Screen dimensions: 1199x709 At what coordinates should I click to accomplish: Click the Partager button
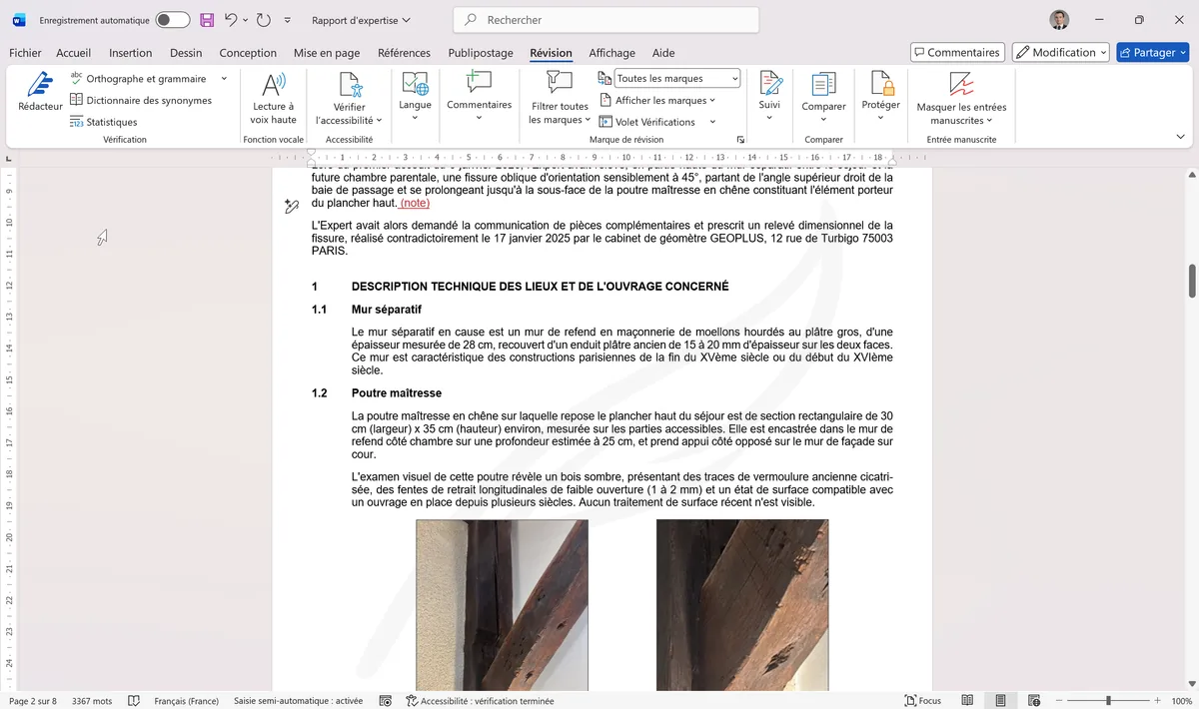click(x=1152, y=51)
